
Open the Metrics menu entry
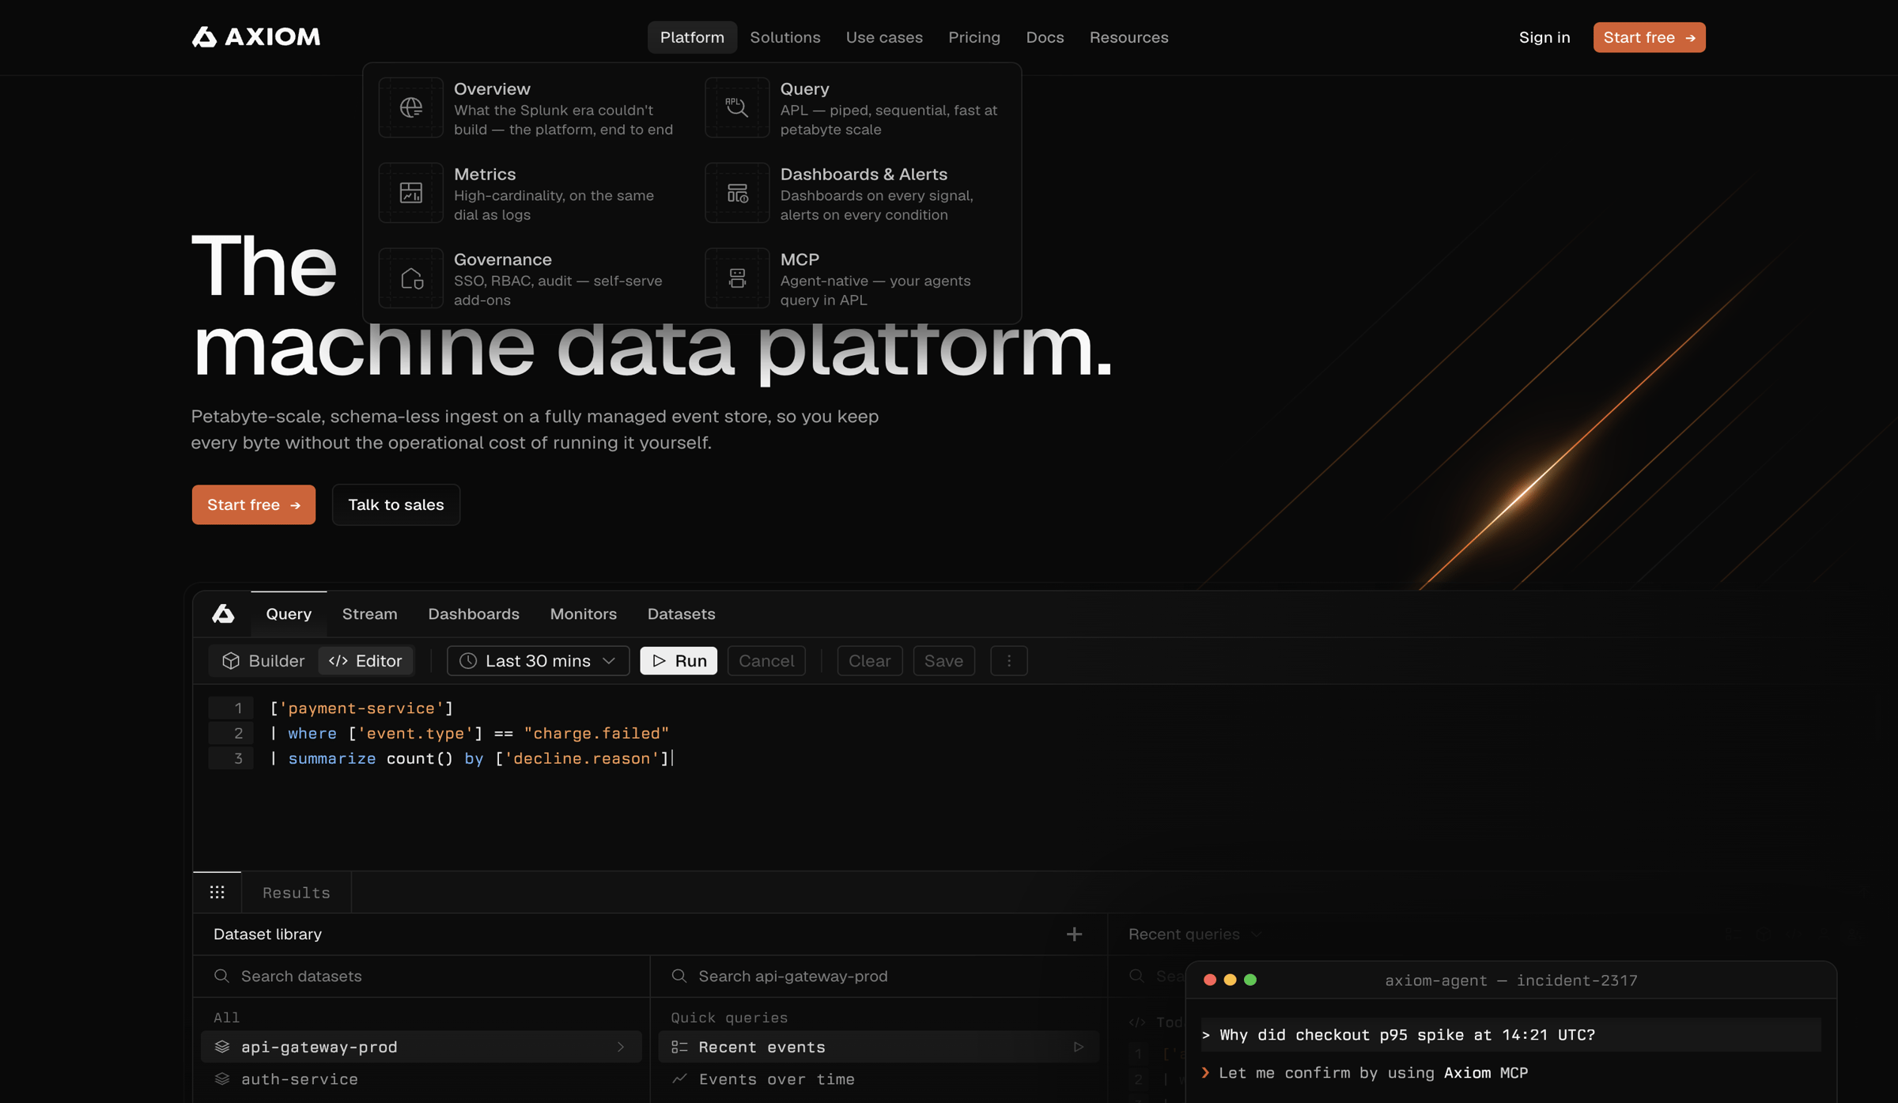tap(528, 193)
